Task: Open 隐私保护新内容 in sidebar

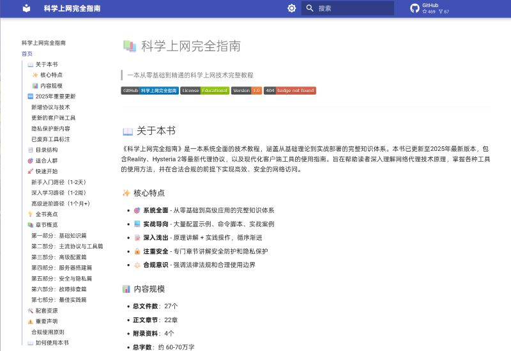Action: click(x=50, y=129)
